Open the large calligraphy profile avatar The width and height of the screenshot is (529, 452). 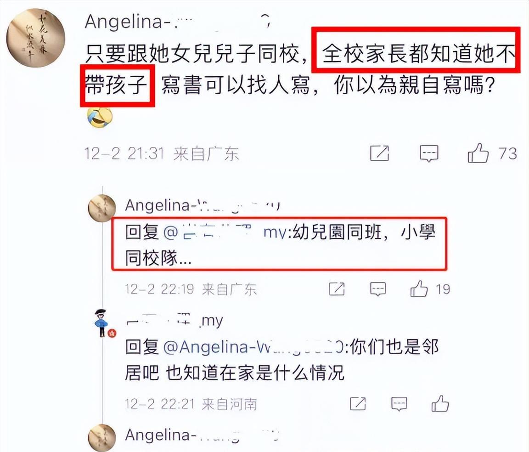36,38
